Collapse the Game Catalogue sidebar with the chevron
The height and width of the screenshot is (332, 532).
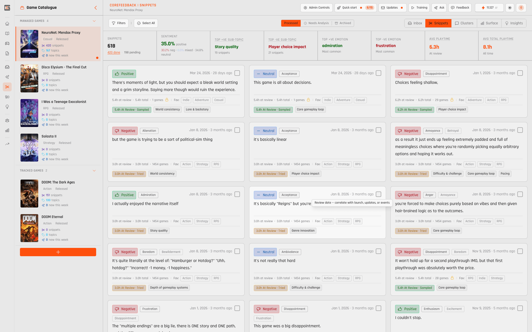coord(96,8)
